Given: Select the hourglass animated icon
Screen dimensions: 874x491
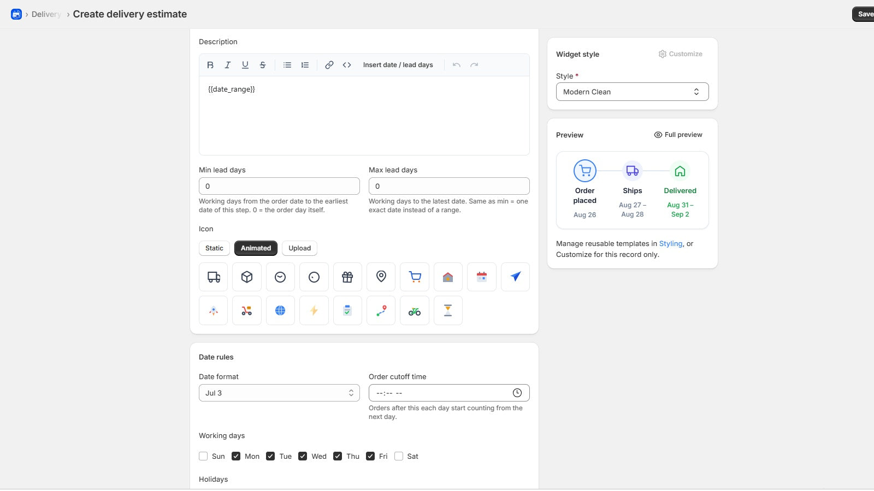Looking at the screenshot, I should pos(448,310).
